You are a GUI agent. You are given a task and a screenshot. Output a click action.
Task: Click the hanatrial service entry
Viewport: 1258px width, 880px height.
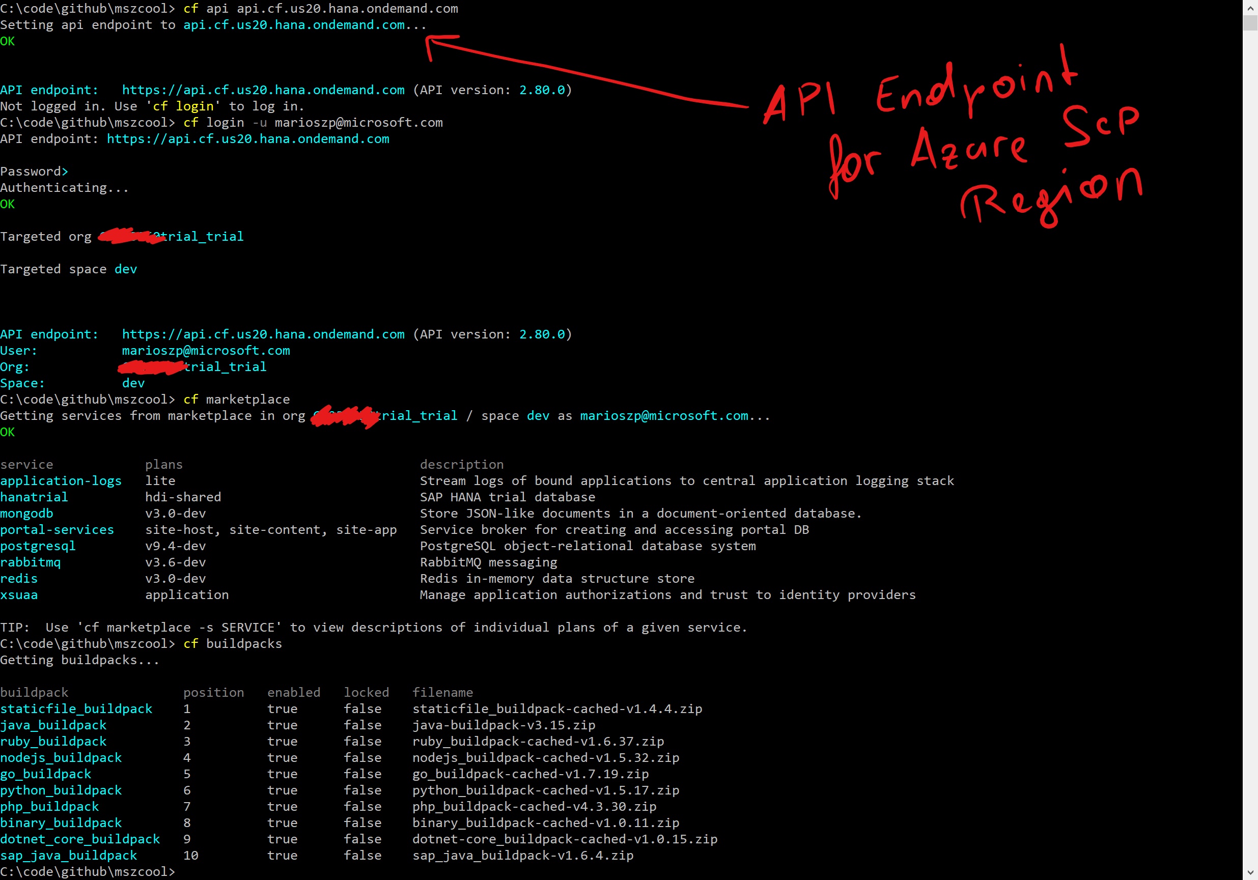click(x=34, y=498)
